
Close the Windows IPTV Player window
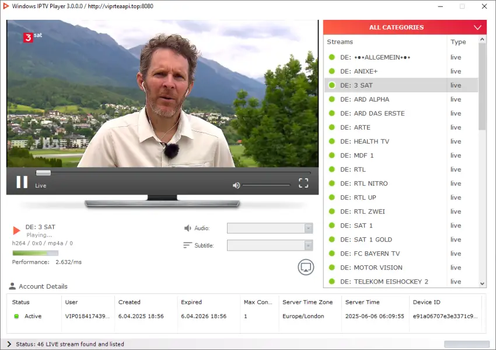pyautogui.click(x=484, y=6)
